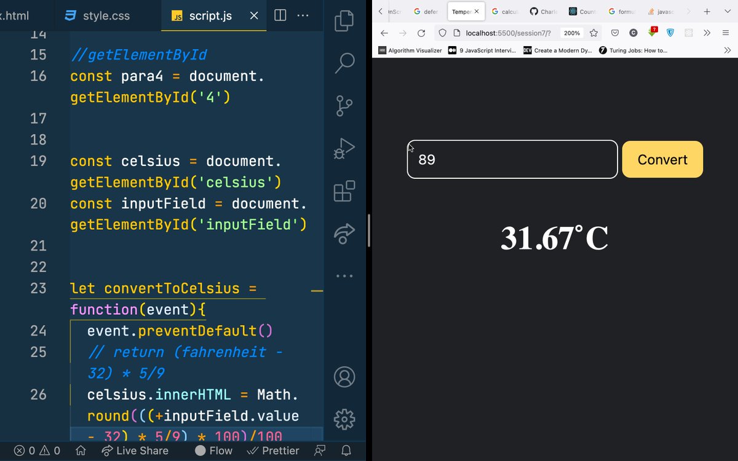Open the Accounts menu in VS Code

click(344, 377)
